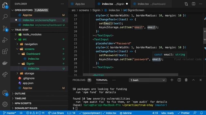This screenshot has width=206, height=115.
Task: Select the Terminal panel tab
Action: tap(102, 80)
